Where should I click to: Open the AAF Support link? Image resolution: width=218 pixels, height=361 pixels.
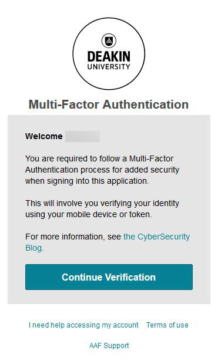109,346
